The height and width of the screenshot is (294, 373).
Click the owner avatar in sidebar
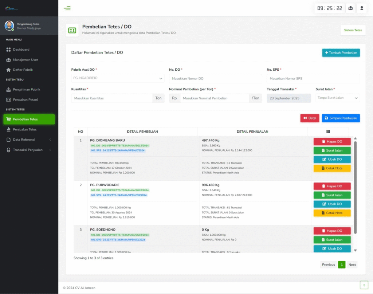9,26
